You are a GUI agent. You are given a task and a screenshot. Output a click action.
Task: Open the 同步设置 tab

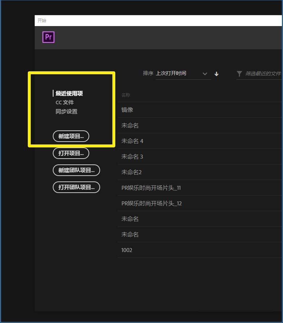tap(67, 112)
